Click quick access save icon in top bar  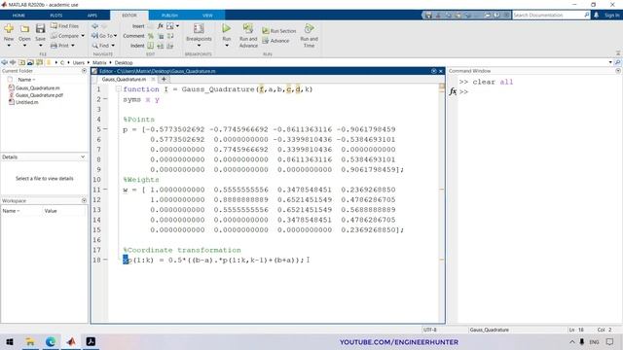pyautogui.click(x=428, y=16)
